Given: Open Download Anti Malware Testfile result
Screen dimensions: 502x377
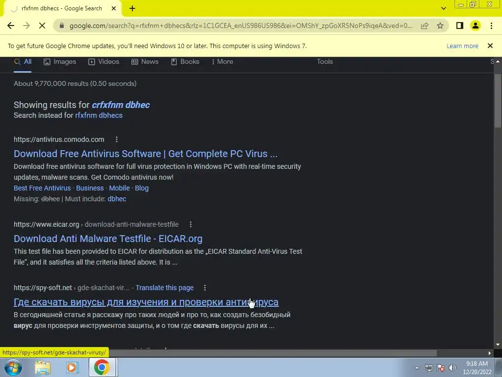Looking at the screenshot, I should (108, 239).
